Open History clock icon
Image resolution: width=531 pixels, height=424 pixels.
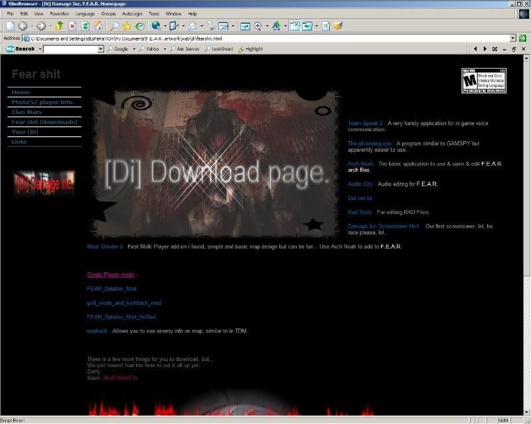point(139,26)
